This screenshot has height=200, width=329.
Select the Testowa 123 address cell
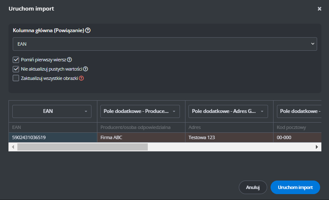tap(228, 137)
